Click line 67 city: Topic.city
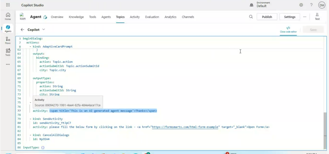This screenshot has height=154, width=329. tap(53, 70)
